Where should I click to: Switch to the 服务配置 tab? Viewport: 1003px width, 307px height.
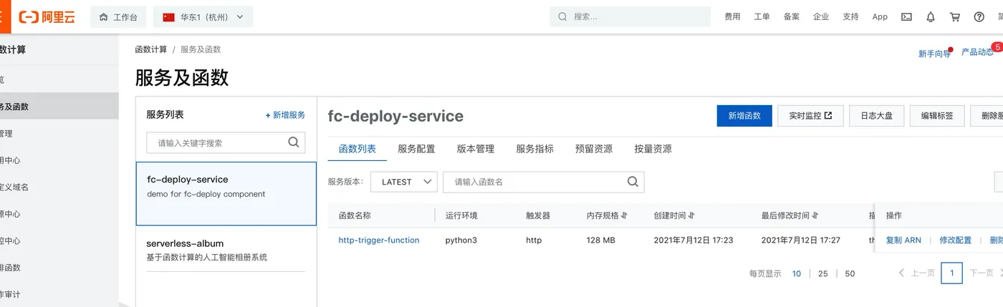tap(416, 149)
